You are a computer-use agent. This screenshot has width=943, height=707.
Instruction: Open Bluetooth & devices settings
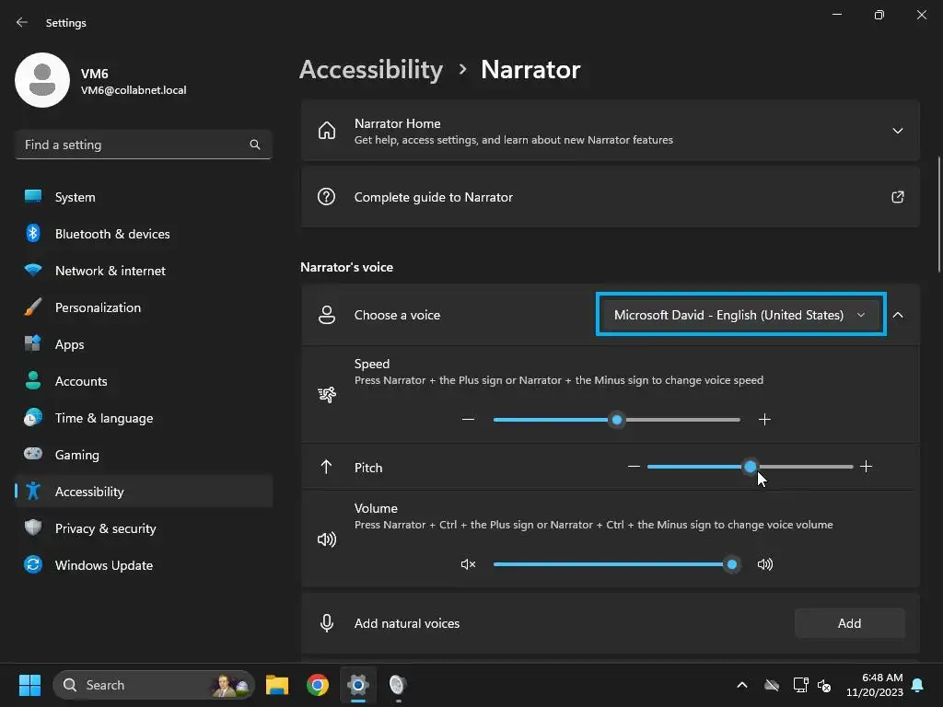point(143,234)
